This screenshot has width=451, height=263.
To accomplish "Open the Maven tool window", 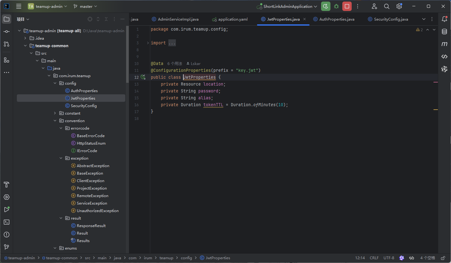I will (444, 44).
